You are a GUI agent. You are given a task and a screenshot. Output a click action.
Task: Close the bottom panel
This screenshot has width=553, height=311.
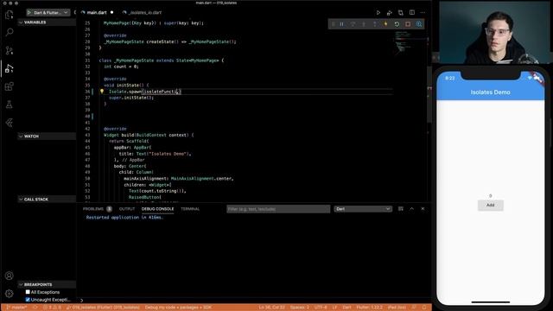[x=423, y=209]
